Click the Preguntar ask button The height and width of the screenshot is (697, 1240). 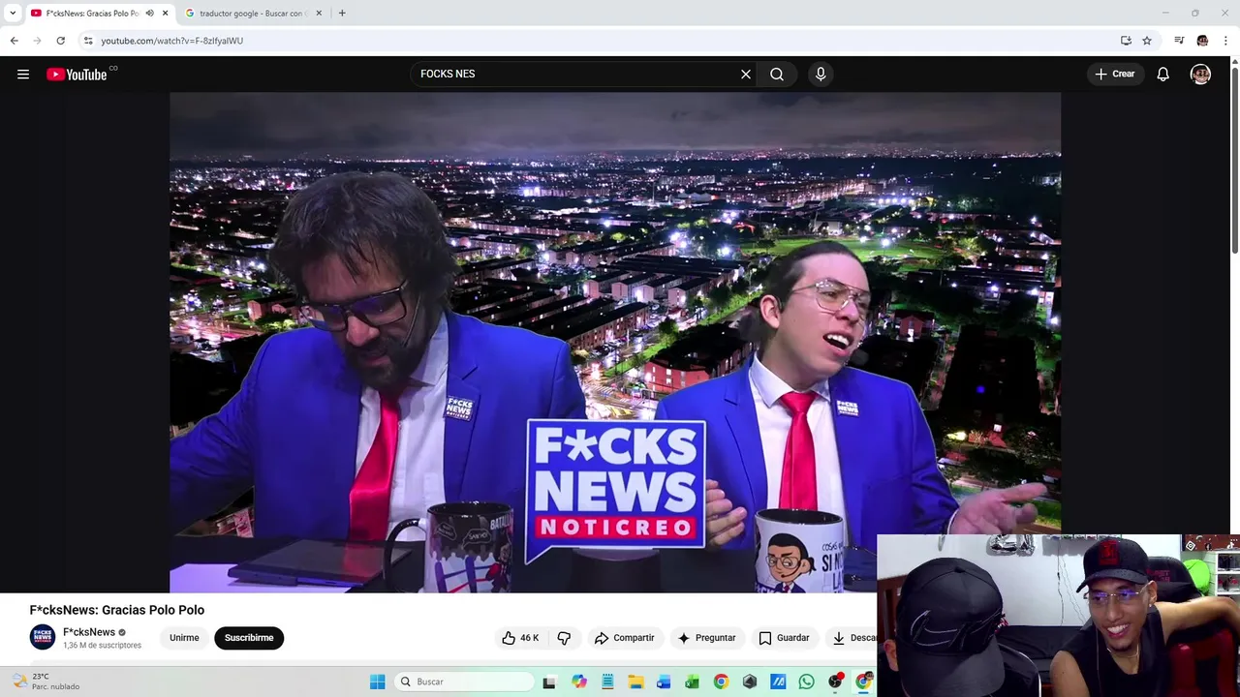click(706, 638)
